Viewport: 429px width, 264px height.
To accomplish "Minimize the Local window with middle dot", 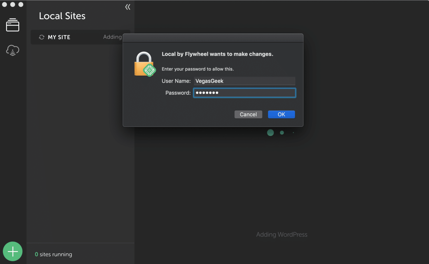I will (13, 4).
